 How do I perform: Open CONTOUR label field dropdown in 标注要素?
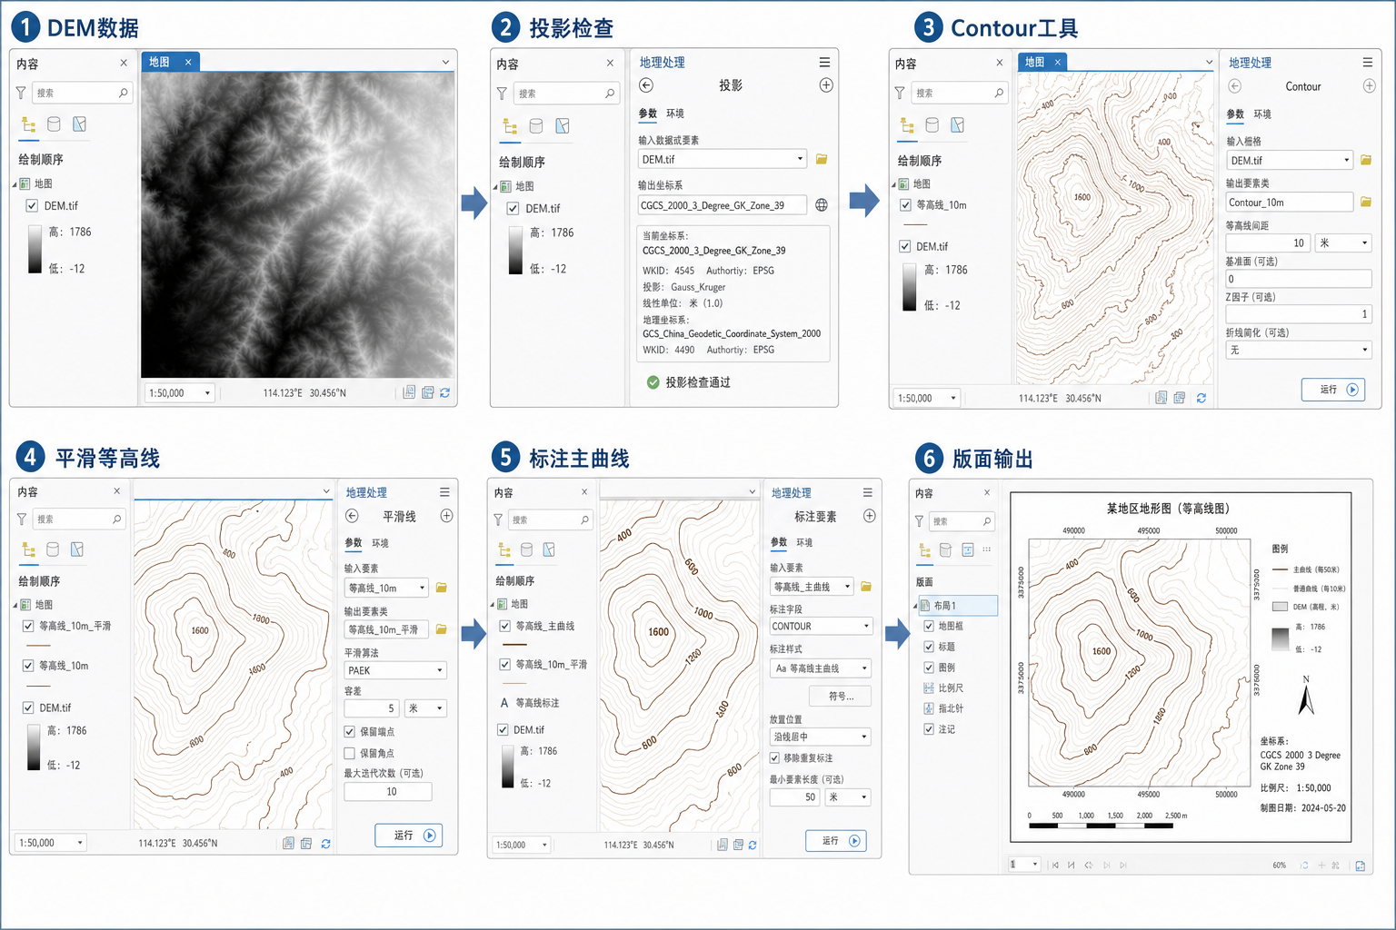(x=822, y=626)
